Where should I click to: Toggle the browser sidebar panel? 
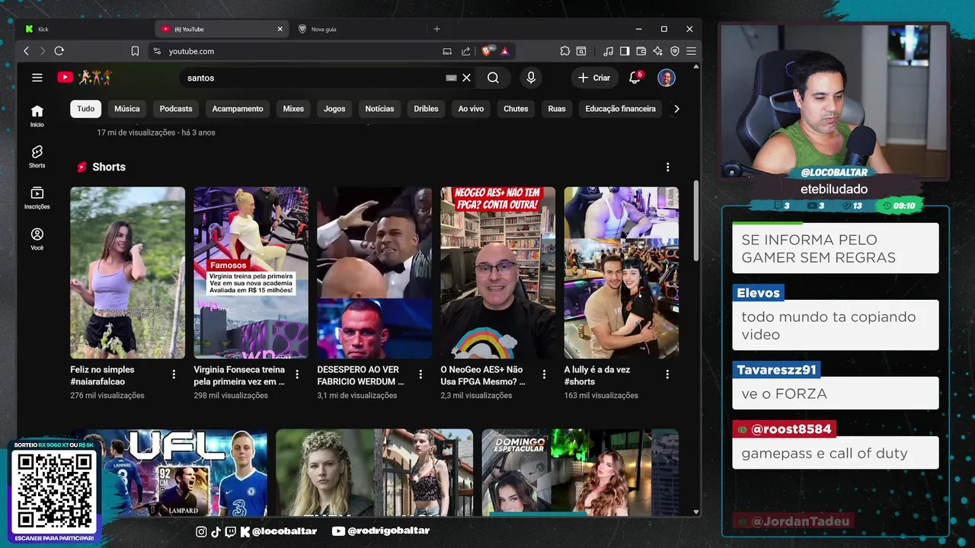point(625,51)
